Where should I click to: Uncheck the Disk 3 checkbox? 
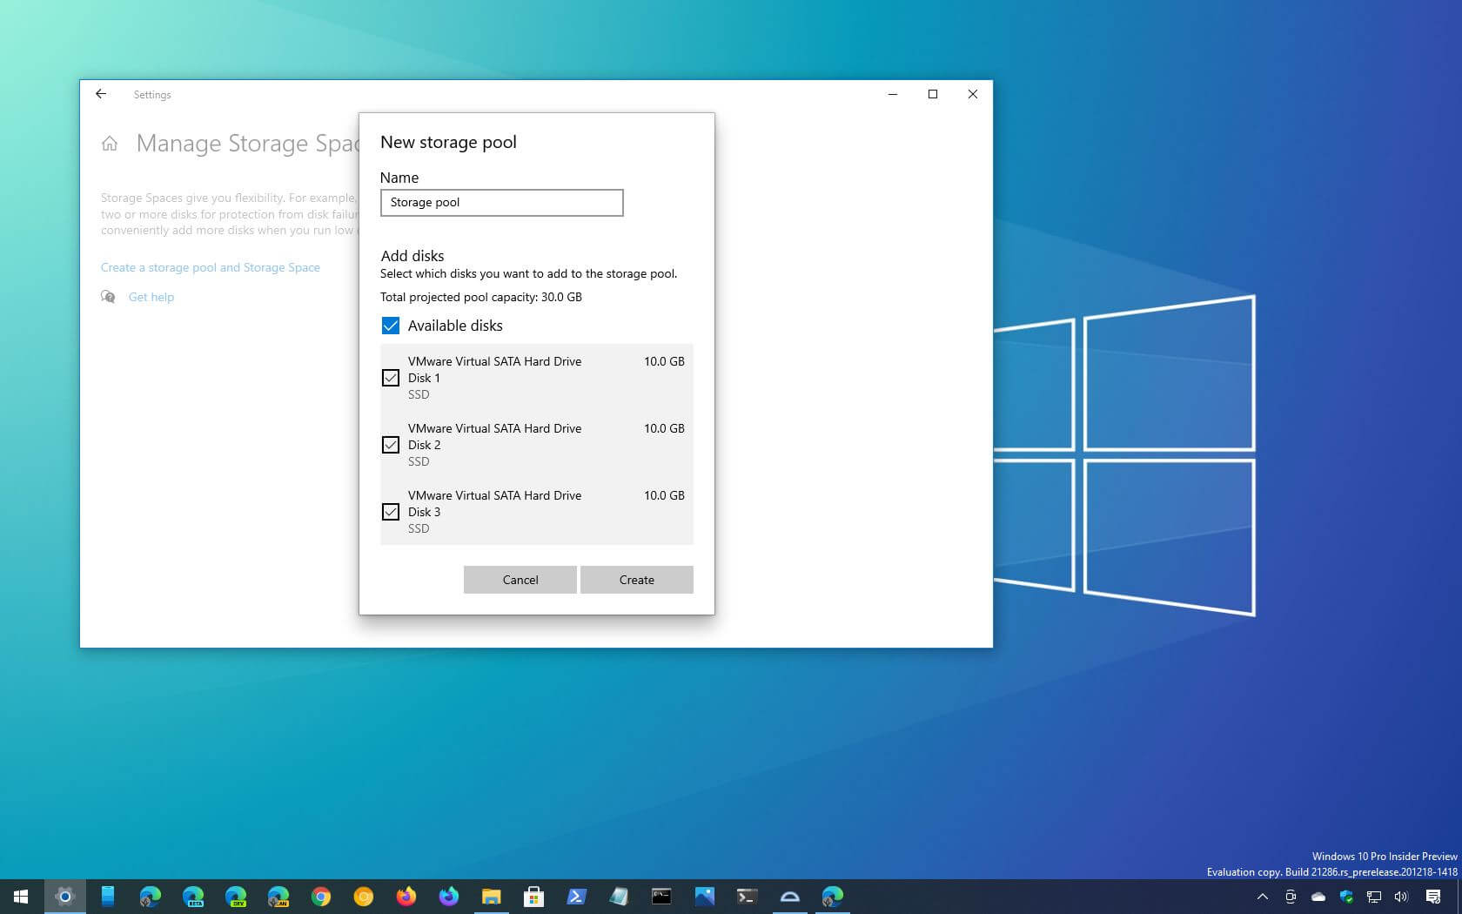391,512
